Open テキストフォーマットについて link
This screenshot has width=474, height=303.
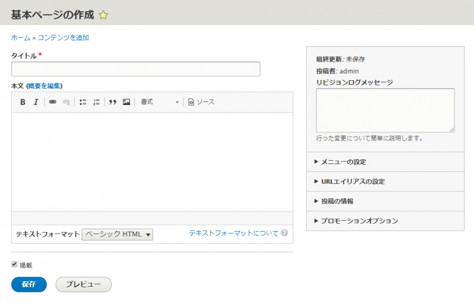point(233,233)
